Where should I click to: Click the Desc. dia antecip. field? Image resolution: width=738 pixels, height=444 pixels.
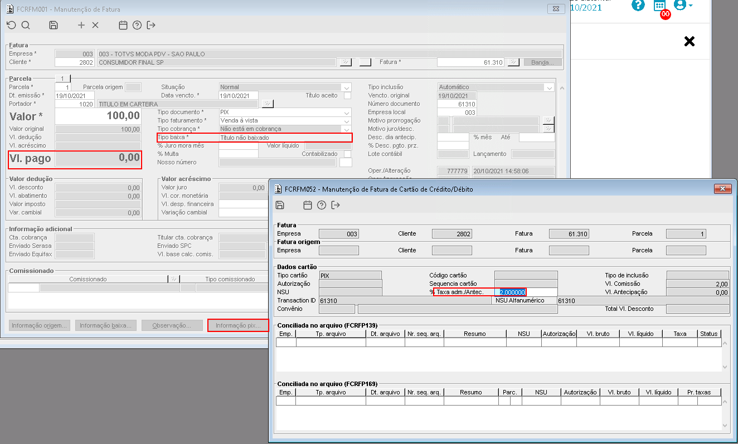(x=453, y=138)
